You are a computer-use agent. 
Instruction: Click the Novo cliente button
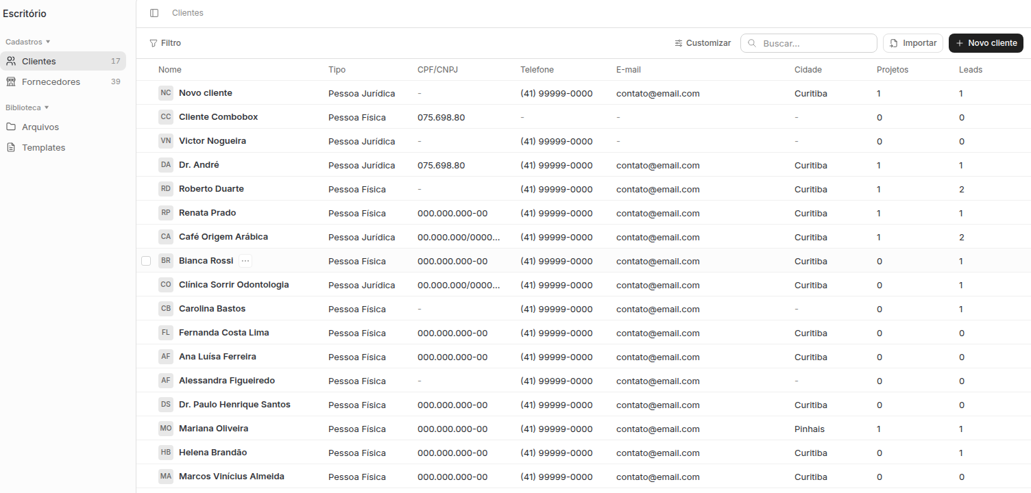click(986, 43)
